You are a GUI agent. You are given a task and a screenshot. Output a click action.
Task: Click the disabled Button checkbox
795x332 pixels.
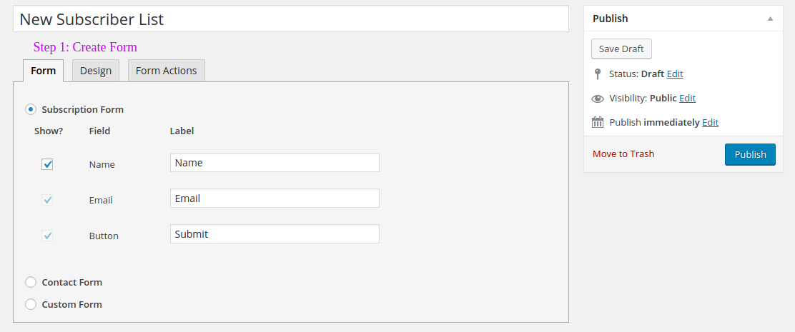[47, 236]
